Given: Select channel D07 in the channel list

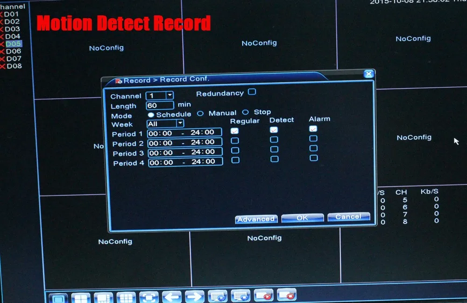Looking at the screenshot, I should (14, 59).
